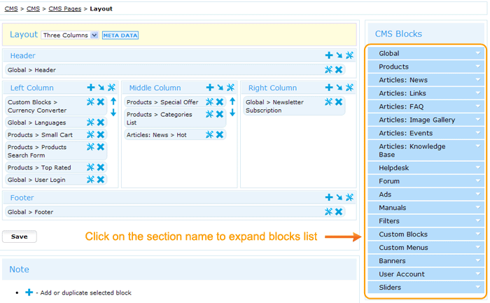Delete Products > Top Rated block

point(101,167)
